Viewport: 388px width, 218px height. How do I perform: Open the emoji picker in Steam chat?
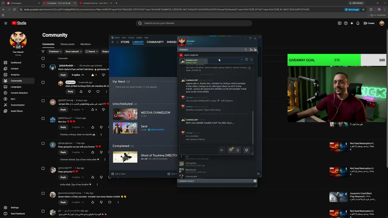tap(231, 150)
